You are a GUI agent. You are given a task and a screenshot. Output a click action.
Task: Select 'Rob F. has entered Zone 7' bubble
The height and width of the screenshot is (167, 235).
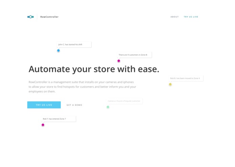pyautogui.click(x=58, y=119)
